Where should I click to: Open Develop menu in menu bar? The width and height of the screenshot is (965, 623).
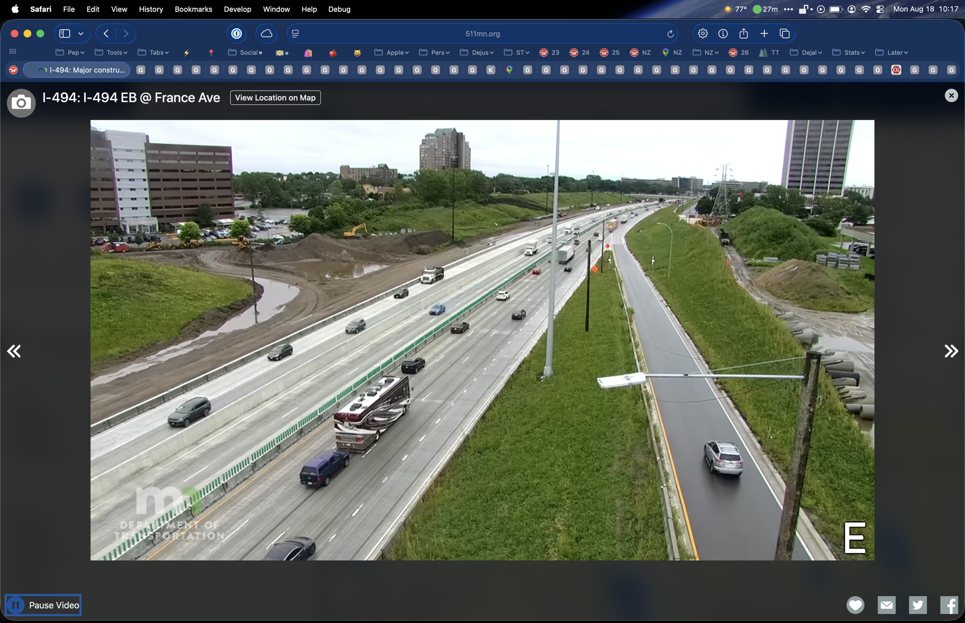(237, 9)
